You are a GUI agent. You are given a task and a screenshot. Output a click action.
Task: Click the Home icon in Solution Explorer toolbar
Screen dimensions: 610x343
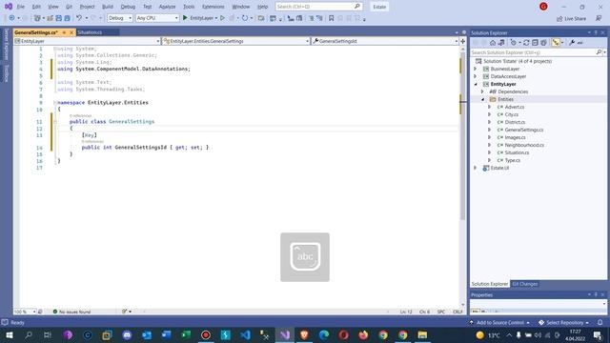493,42
